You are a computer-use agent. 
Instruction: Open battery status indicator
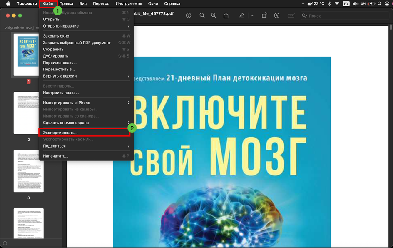(368, 3)
